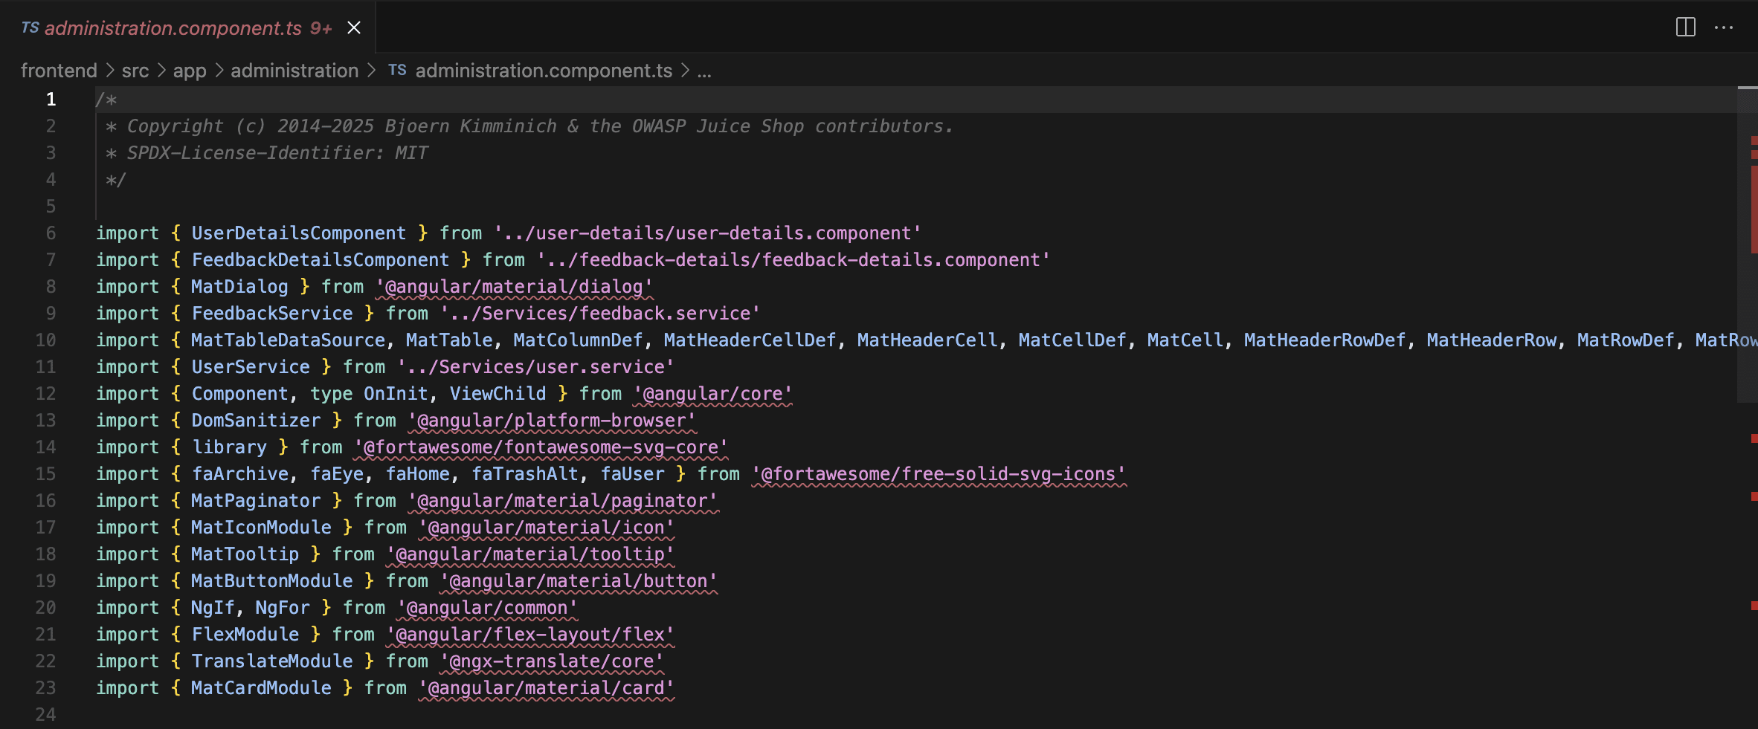Screen dimensions: 1758x729
Task: Select the administration.component.ts editor tab
Action: pos(187,27)
